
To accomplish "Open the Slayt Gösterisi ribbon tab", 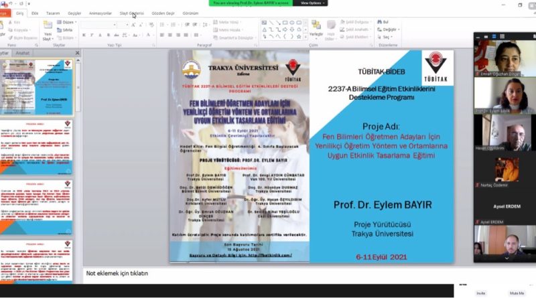I will tap(131, 13).
